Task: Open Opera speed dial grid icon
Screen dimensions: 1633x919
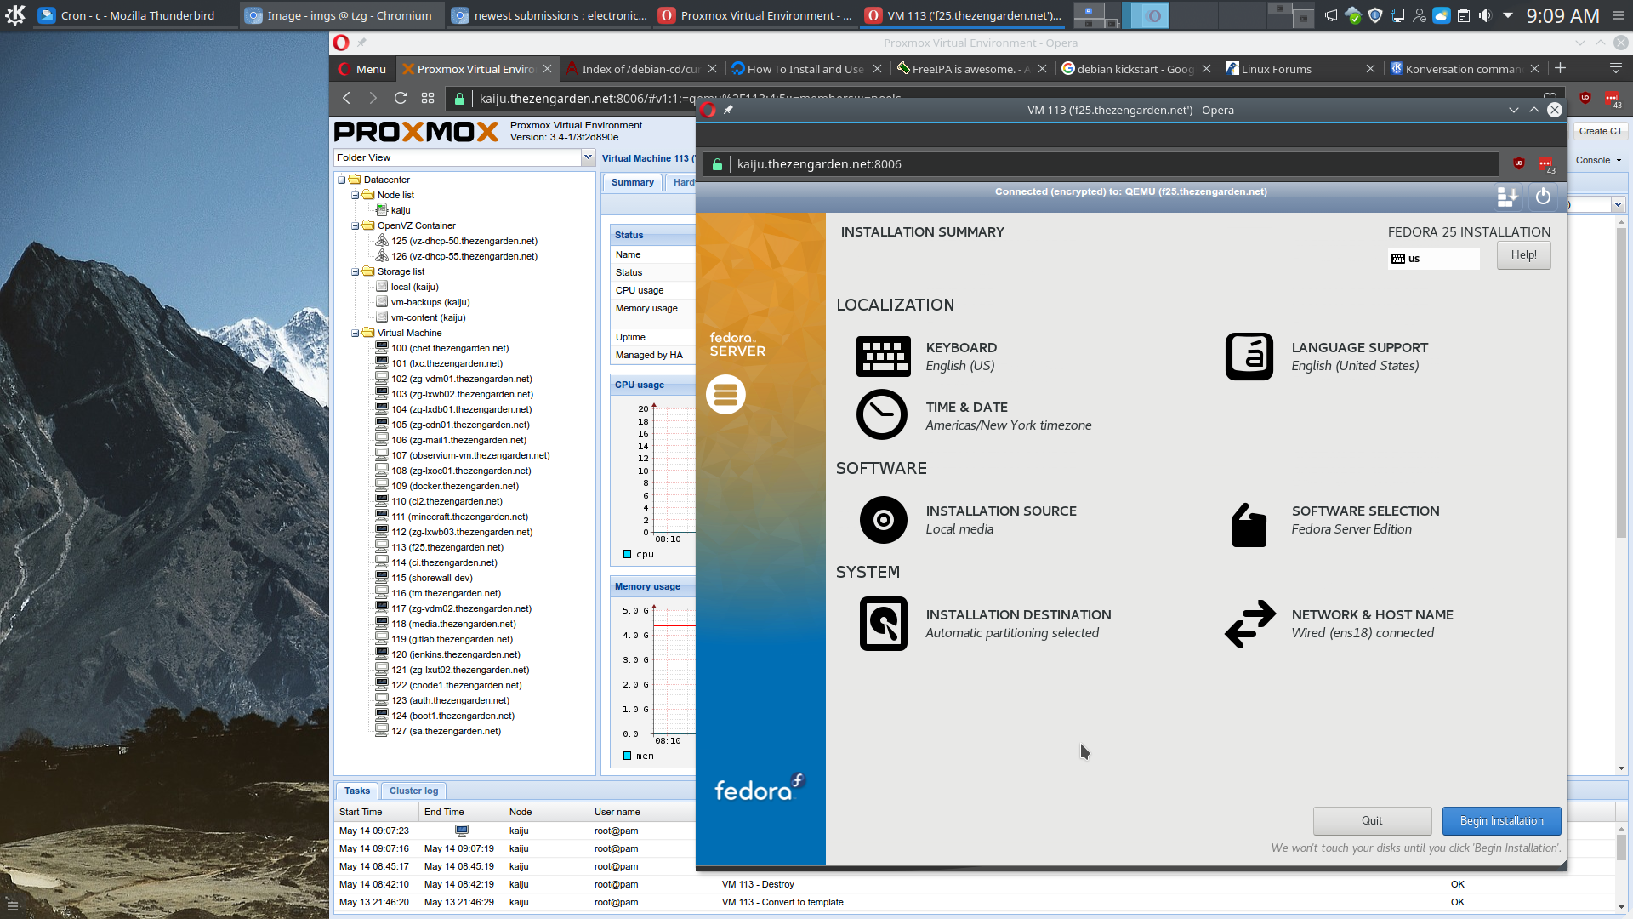Action: [x=428, y=99]
